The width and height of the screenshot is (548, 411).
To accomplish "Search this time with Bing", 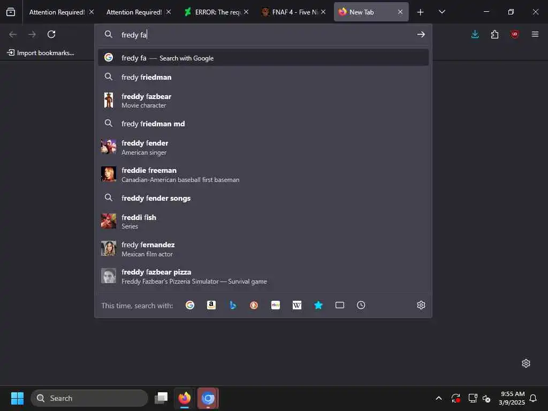I will coord(233,305).
